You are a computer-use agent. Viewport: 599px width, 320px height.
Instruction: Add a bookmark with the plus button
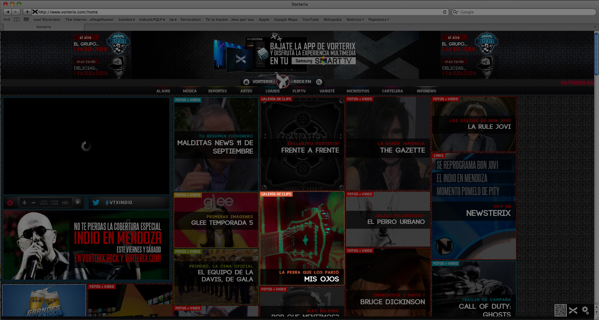click(27, 12)
